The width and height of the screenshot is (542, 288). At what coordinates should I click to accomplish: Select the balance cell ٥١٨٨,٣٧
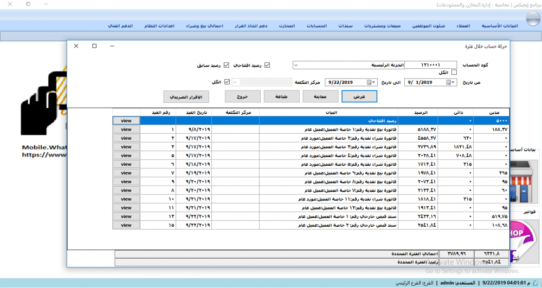click(418, 129)
